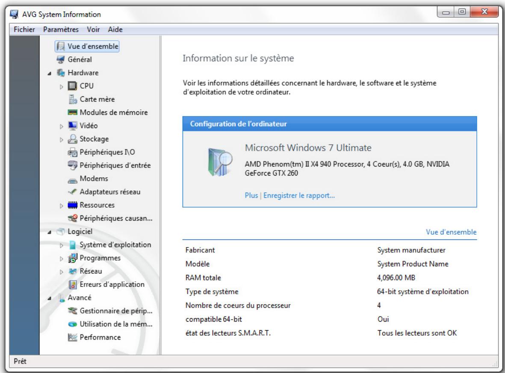Click the CPU chip icon

pyautogui.click(x=72, y=86)
